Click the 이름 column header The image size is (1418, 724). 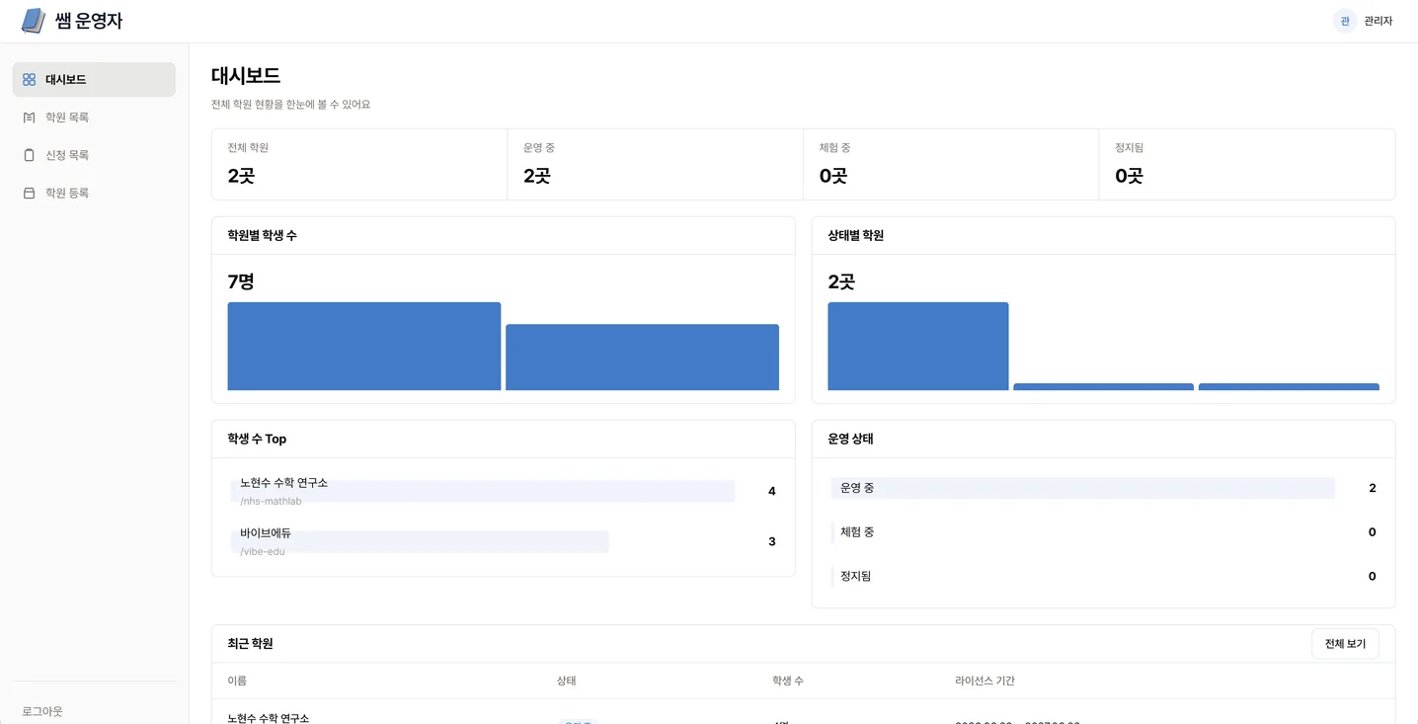[237, 681]
